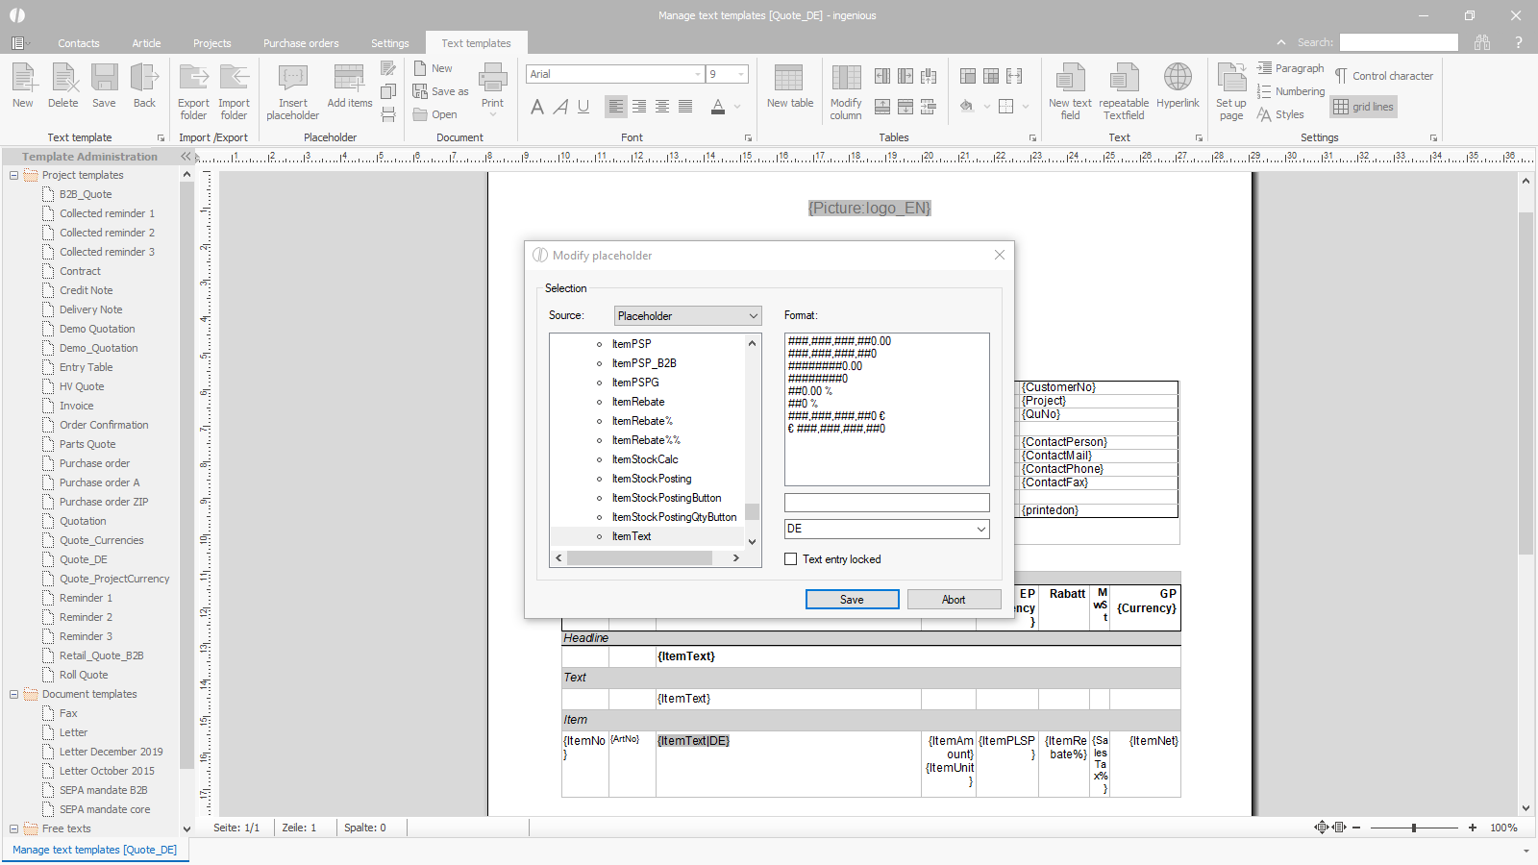Open the DE language dropdown
The height and width of the screenshot is (865, 1538).
tap(886, 529)
